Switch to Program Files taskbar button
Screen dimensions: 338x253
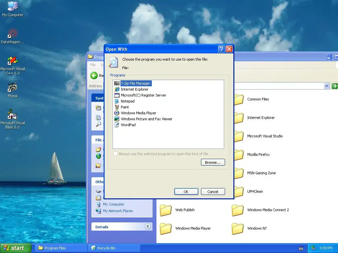click(x=61, y=248)
